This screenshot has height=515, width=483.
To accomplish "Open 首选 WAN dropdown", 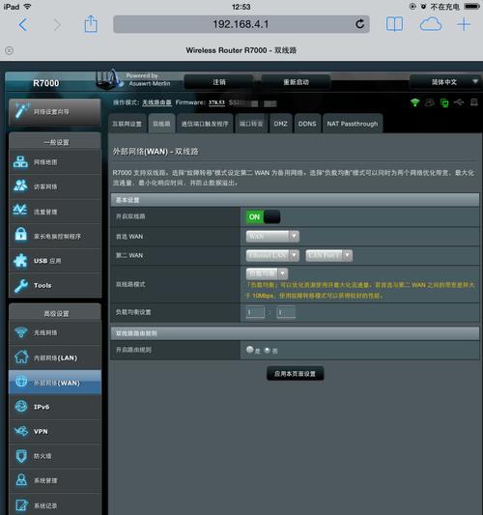I will (272, 236).
